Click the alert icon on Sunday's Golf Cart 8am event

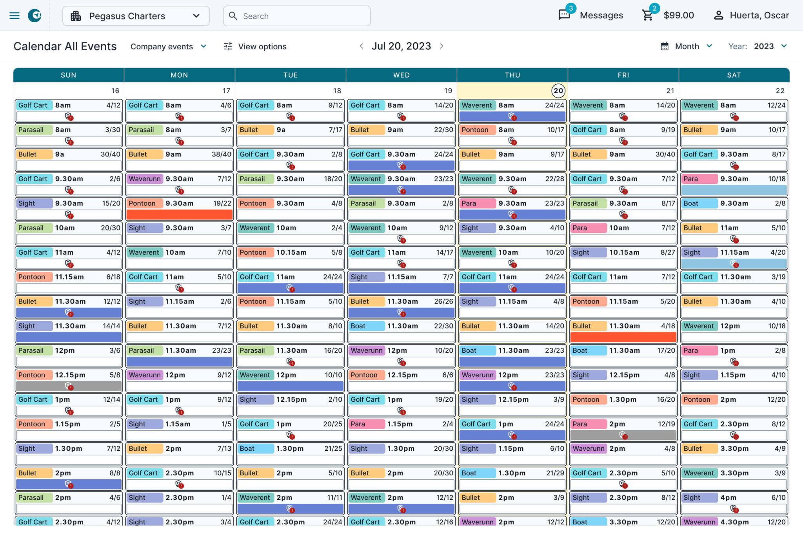pyautogui.click(x=69, y=116)
